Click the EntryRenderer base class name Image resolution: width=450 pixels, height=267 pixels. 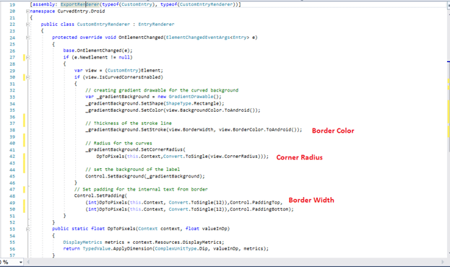[156, 25]
